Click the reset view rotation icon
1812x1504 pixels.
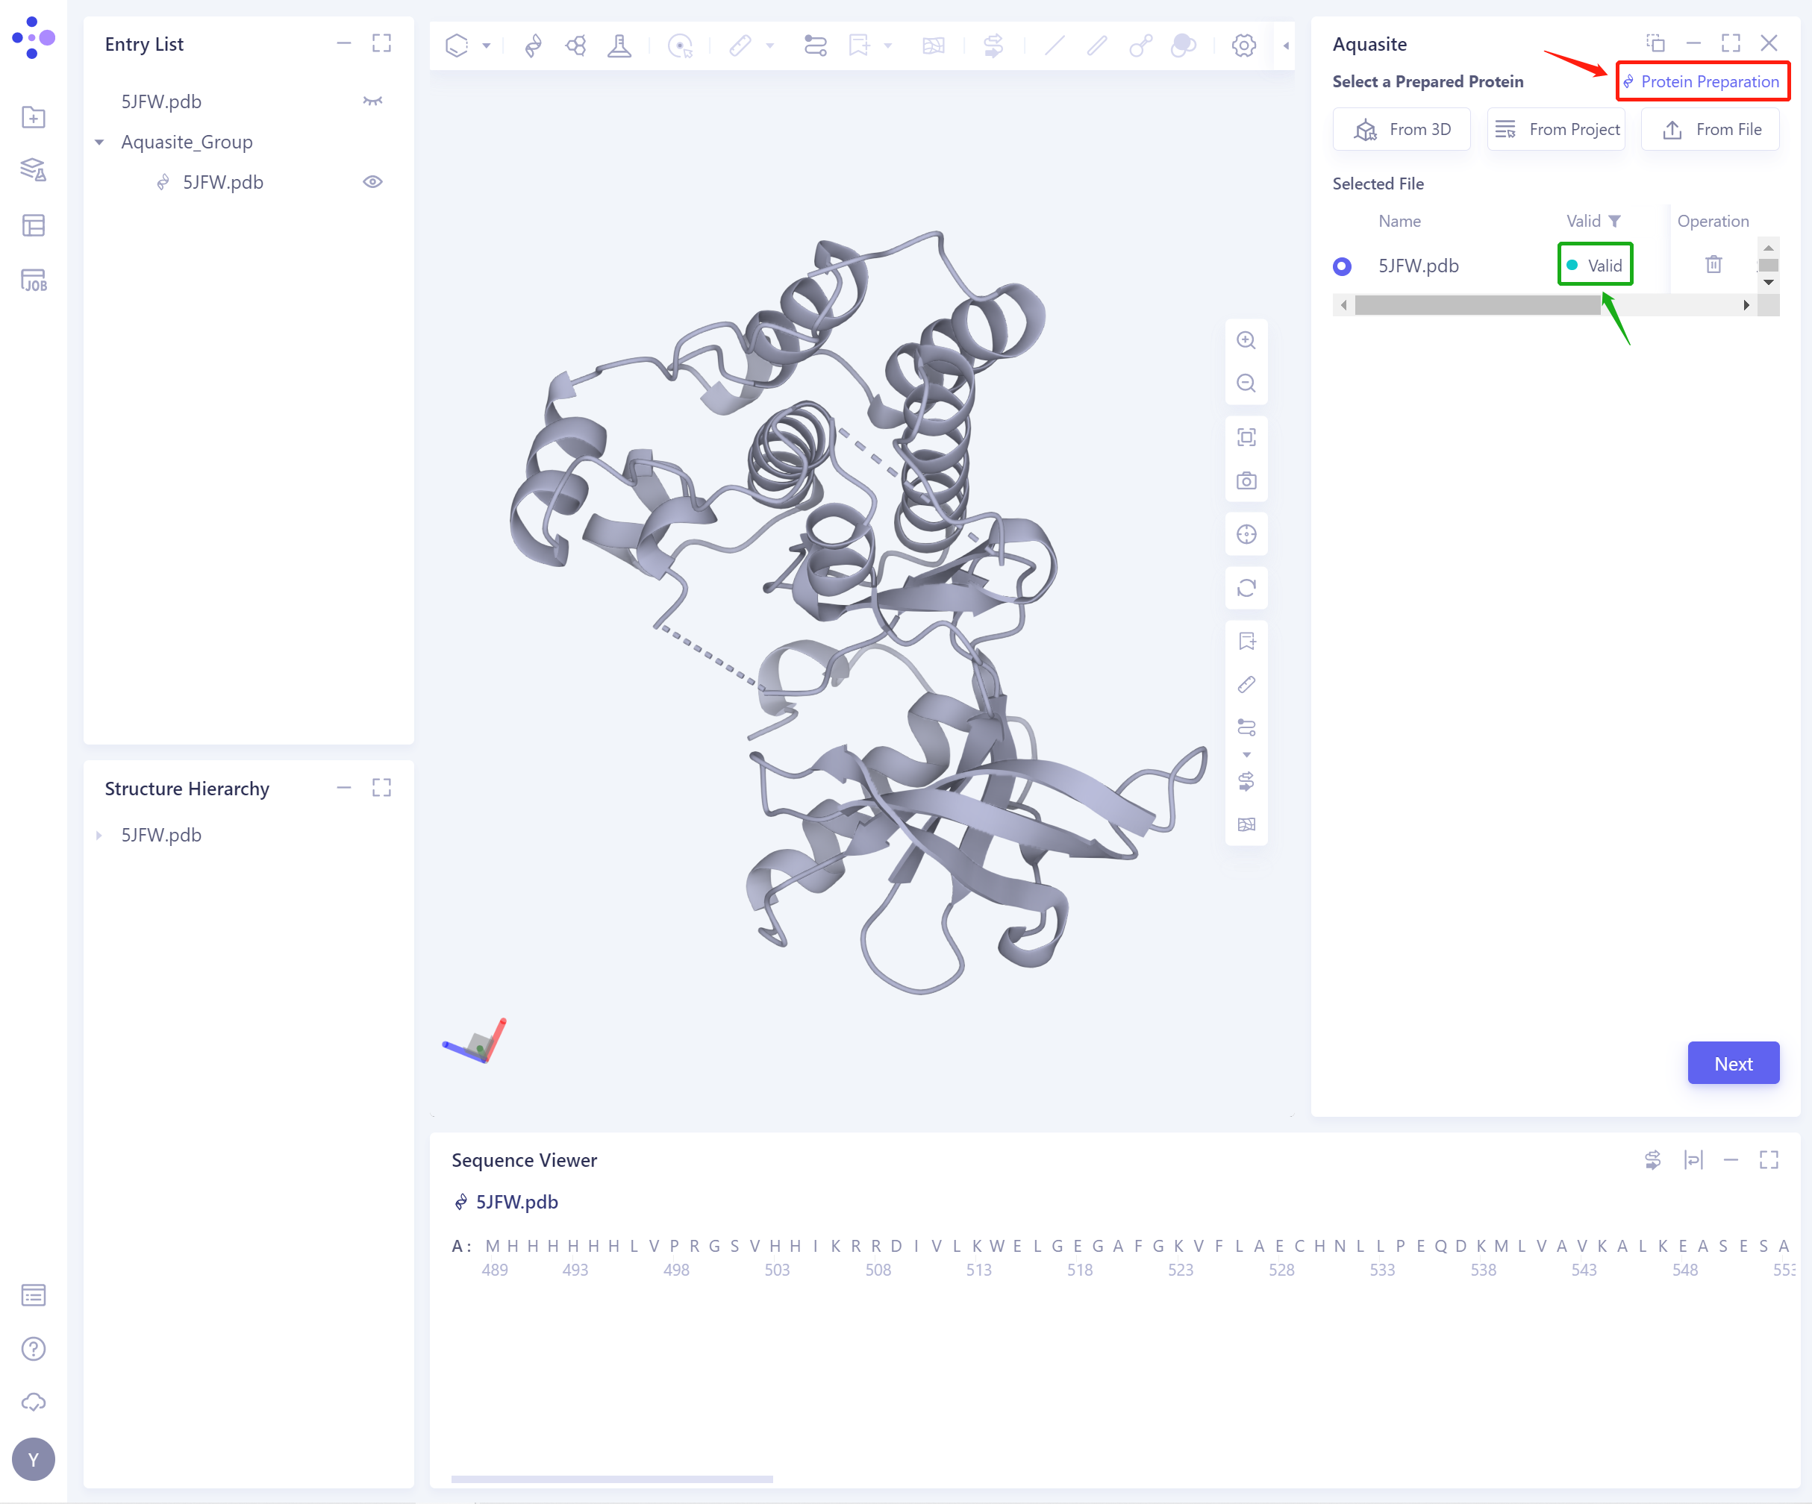[1245, 588]
